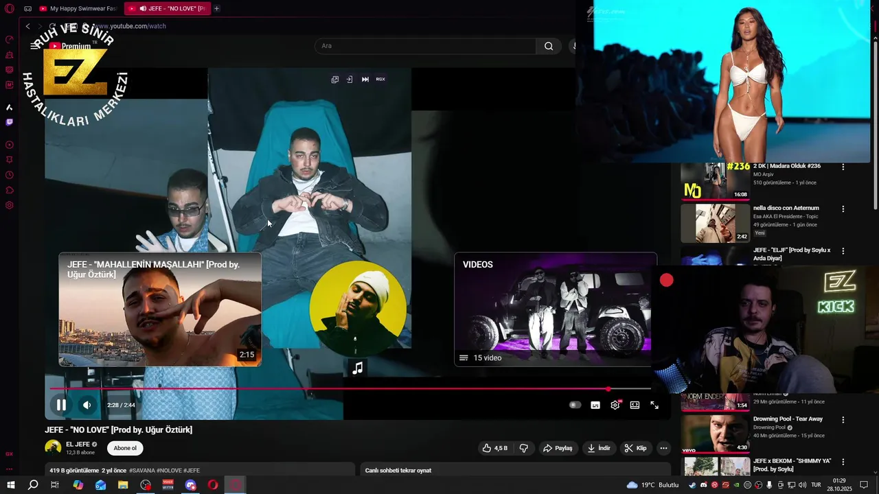Open the Windows notification center icon
Viewport: 879px width, 494px height.
pyautogui.click(x=864, y=485)
